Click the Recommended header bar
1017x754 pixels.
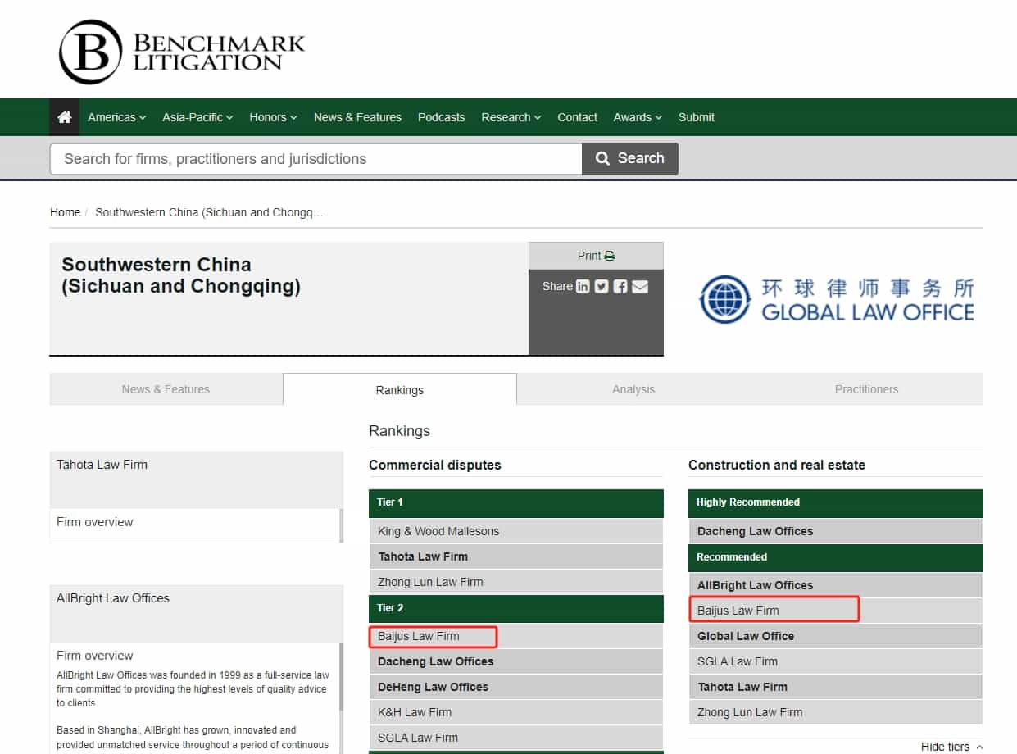pyautogui.click(x=836, y=557)
